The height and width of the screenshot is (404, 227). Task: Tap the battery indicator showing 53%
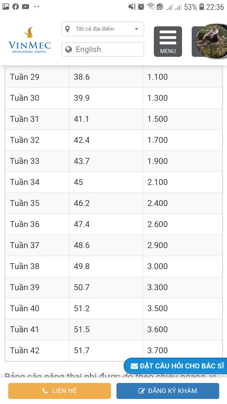201,7
